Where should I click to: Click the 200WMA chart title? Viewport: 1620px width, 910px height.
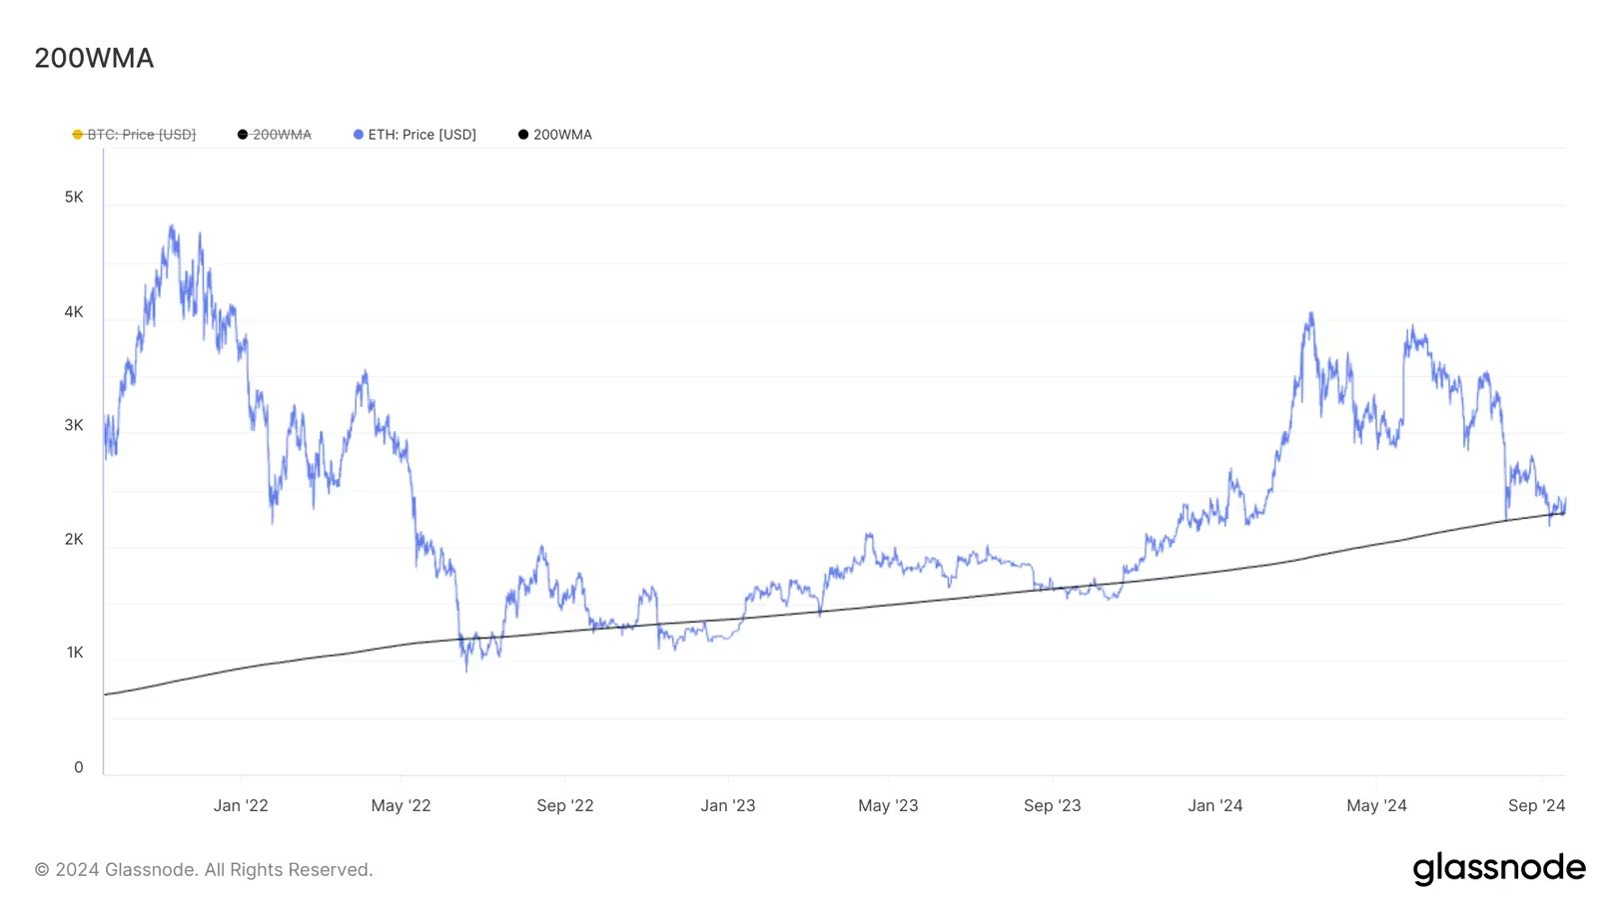[x=94, y=58]
